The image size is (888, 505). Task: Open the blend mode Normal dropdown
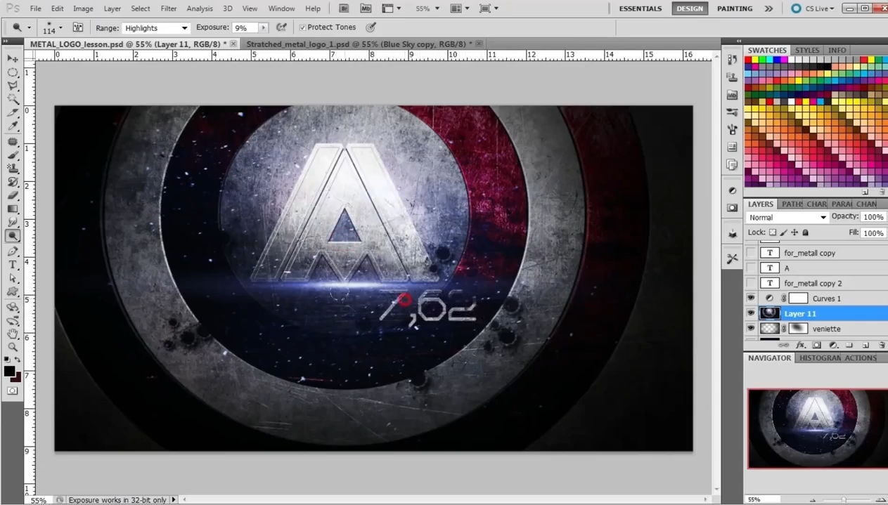(x=787, y=218)
